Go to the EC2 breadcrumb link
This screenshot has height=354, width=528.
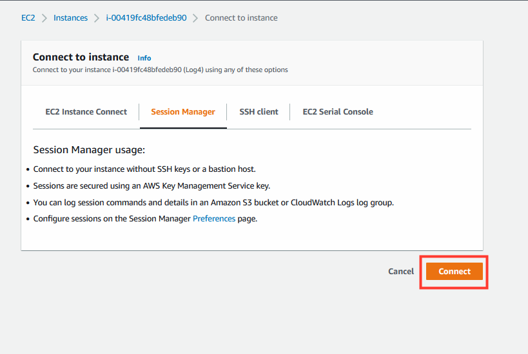(x=28, y=18)
